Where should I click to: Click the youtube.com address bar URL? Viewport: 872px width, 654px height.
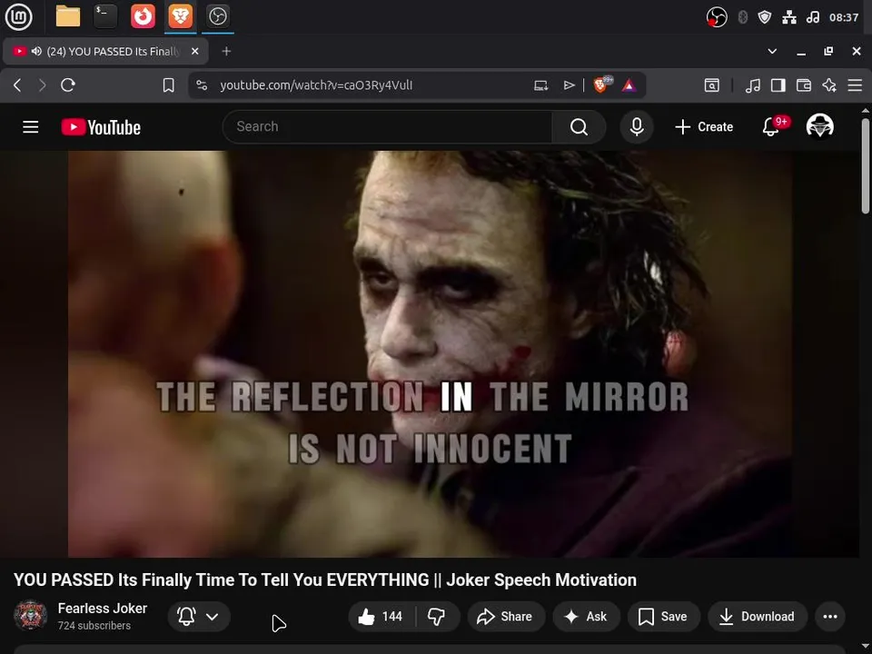click(316, 85)
